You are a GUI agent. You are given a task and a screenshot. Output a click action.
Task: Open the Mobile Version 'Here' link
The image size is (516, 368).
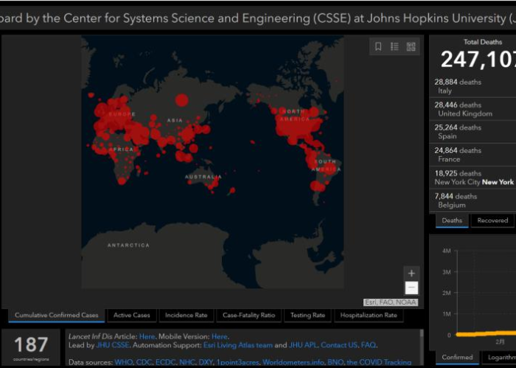[x=220, y=336]
